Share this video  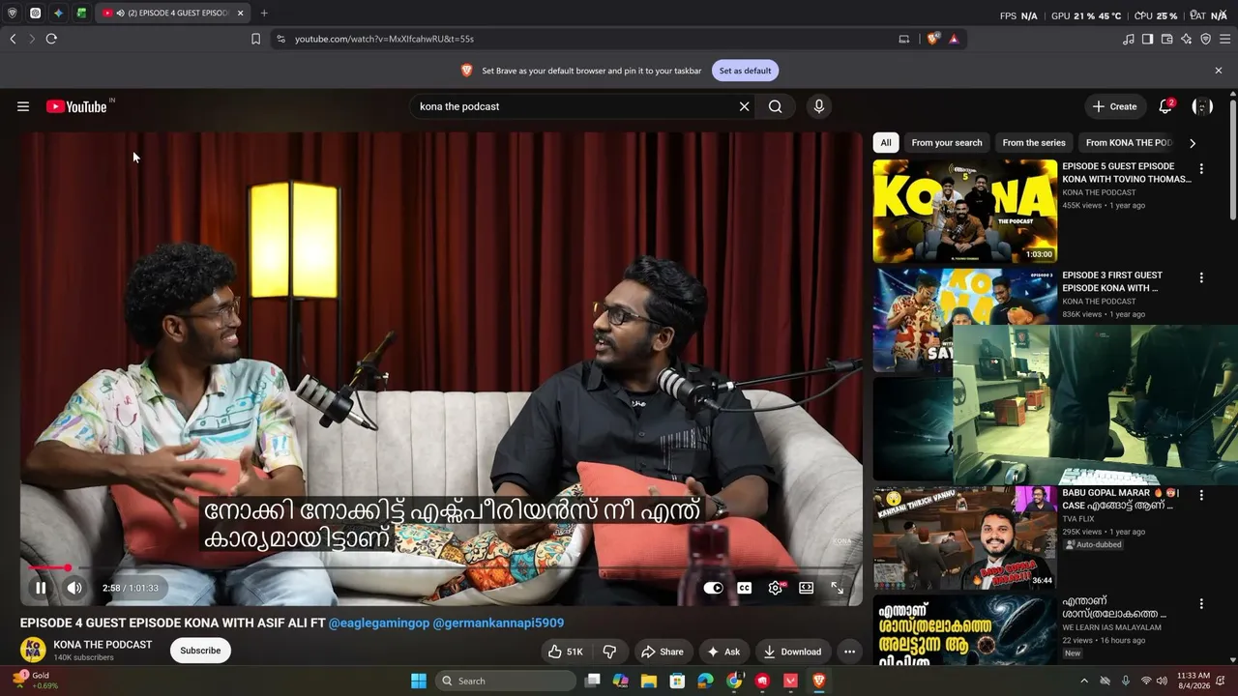pyautogui.click(x=663, y=652)
